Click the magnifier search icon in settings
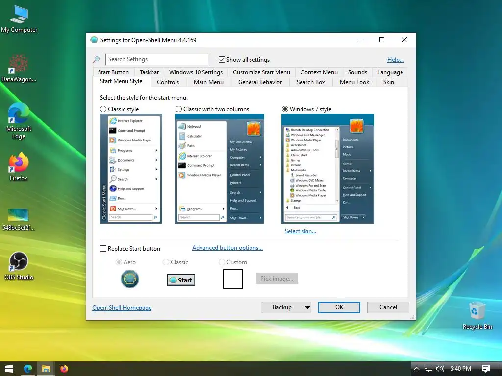The height and width of the screenshot is (376, 502). click(x=96, y=59)
